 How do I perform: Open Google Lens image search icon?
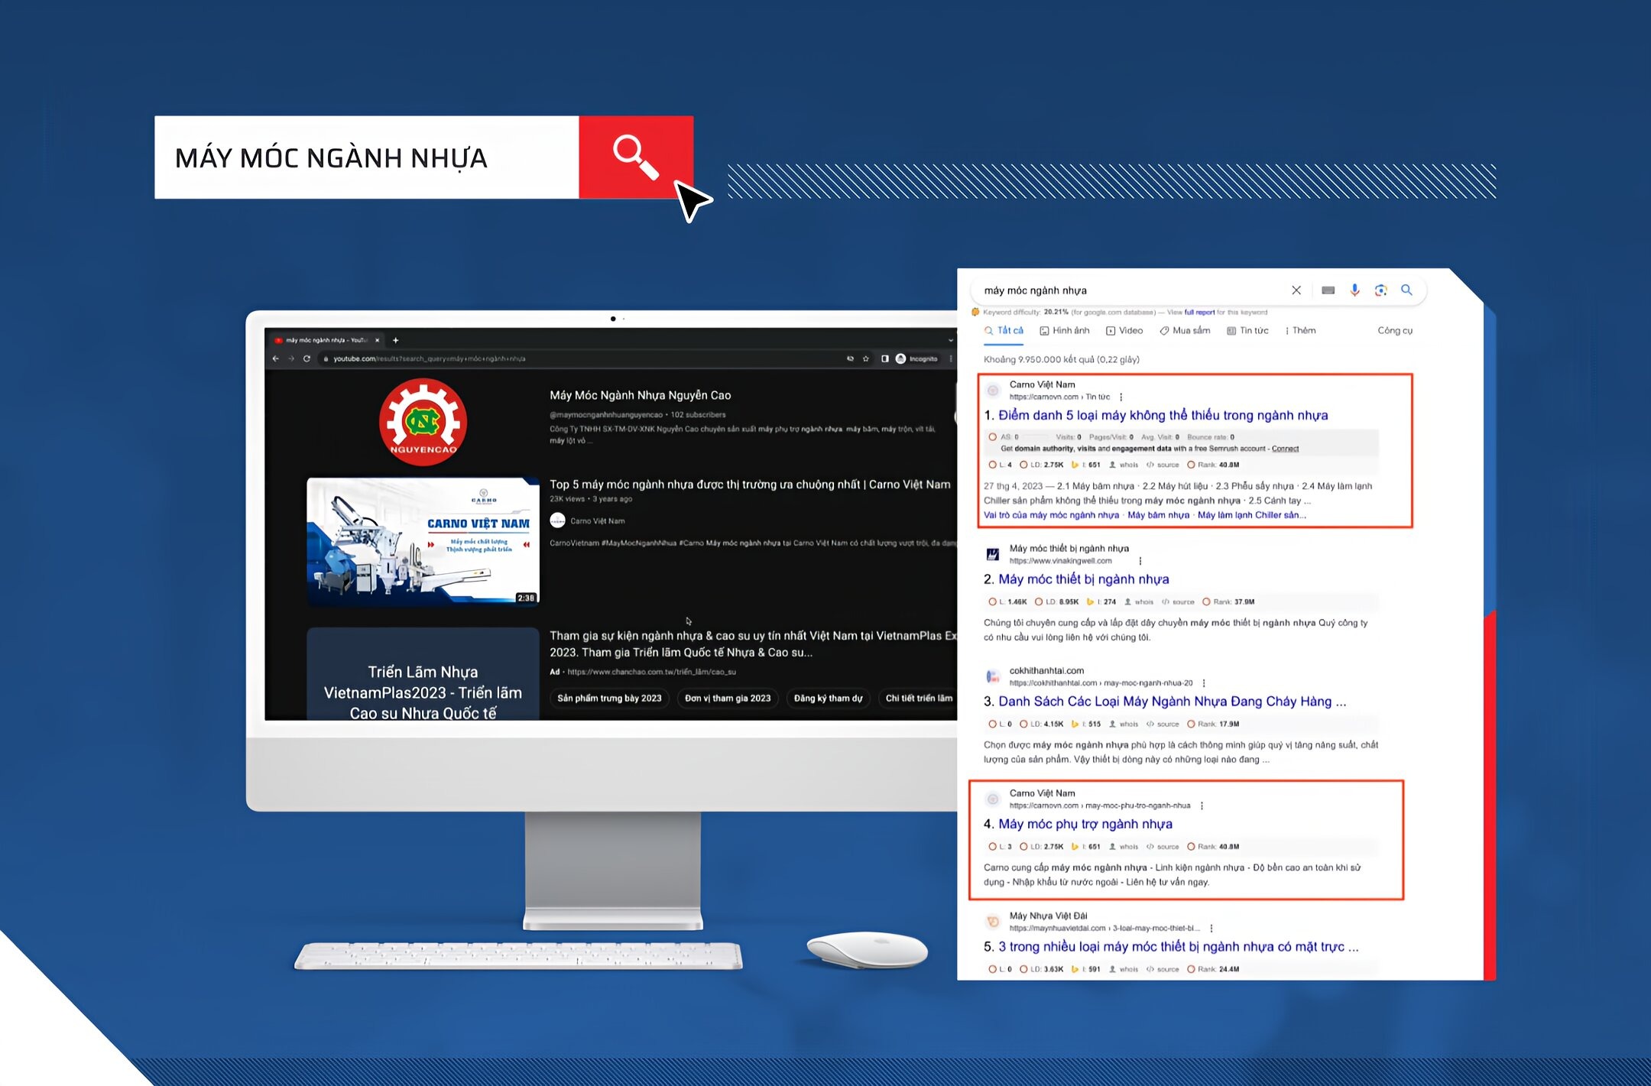1380,290
